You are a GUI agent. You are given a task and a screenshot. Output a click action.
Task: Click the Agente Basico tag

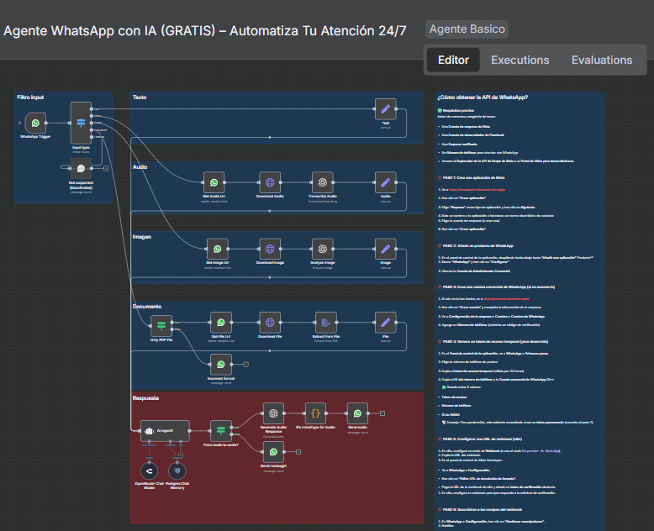pos(467,29)
